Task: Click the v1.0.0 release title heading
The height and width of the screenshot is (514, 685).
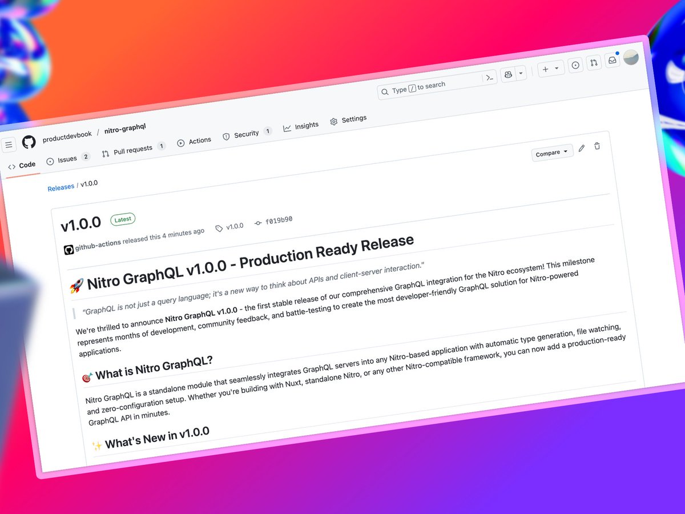Action: (81, 224)
